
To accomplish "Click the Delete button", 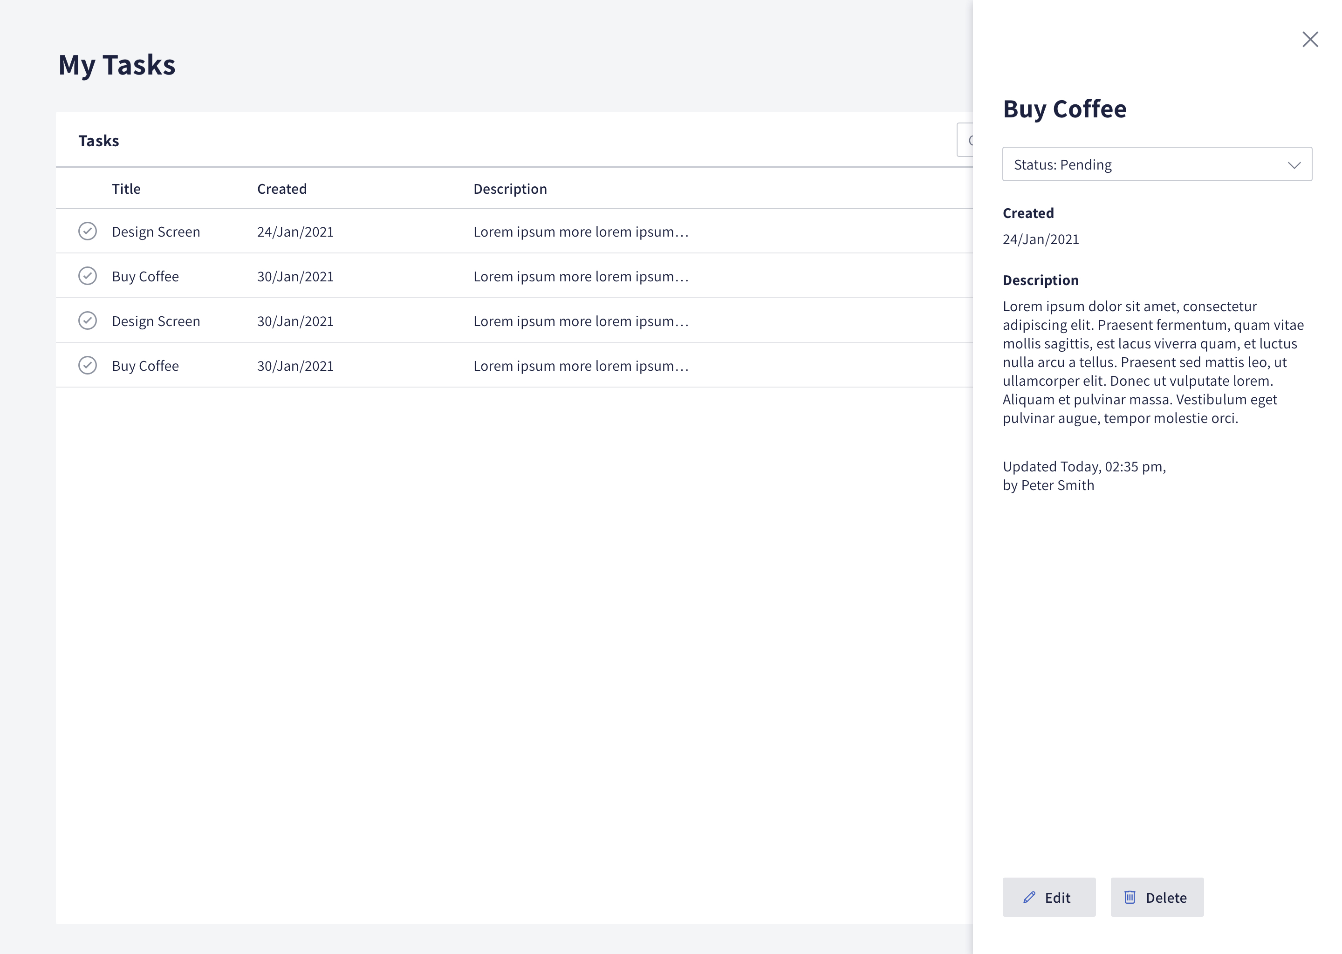I will click(1157, 897).
